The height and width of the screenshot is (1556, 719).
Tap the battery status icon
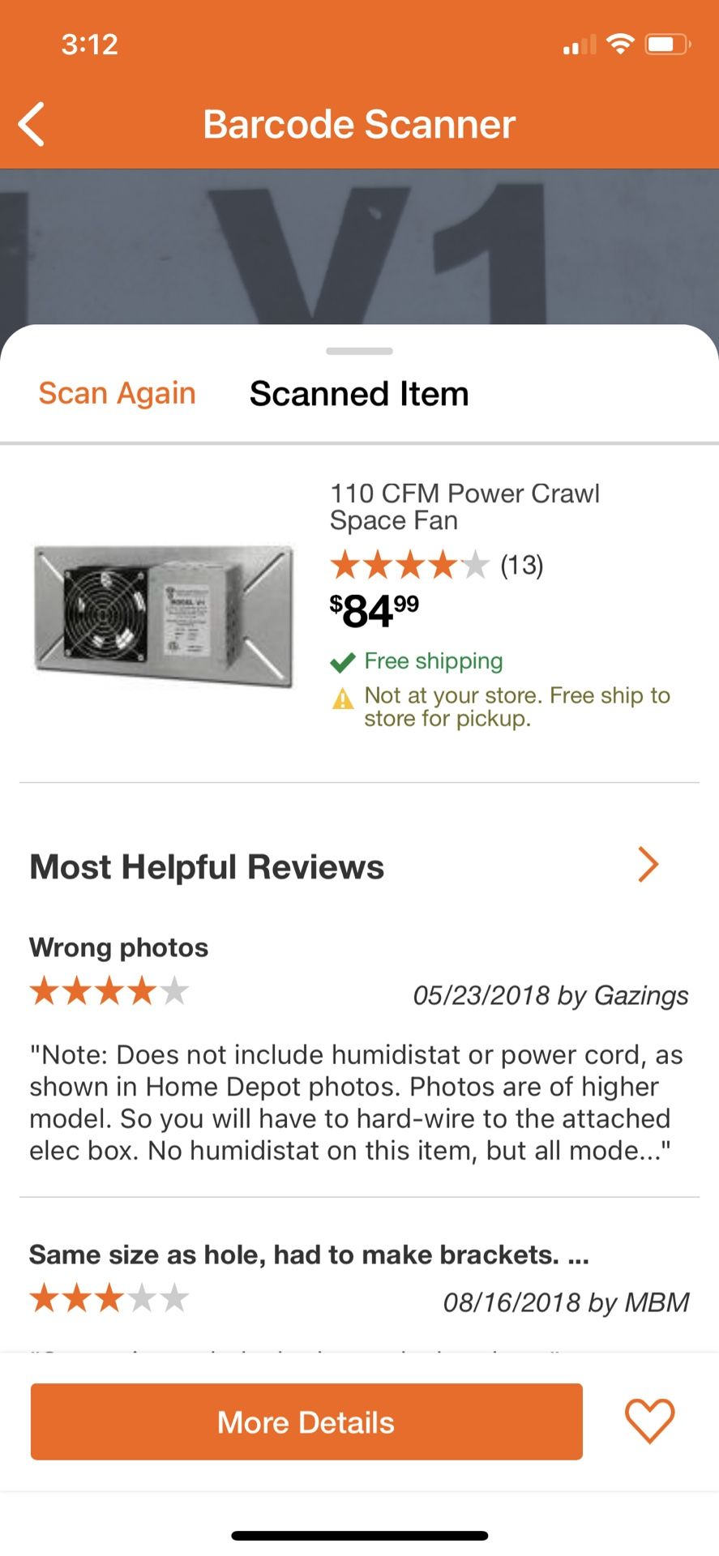(x=666, y=45)
